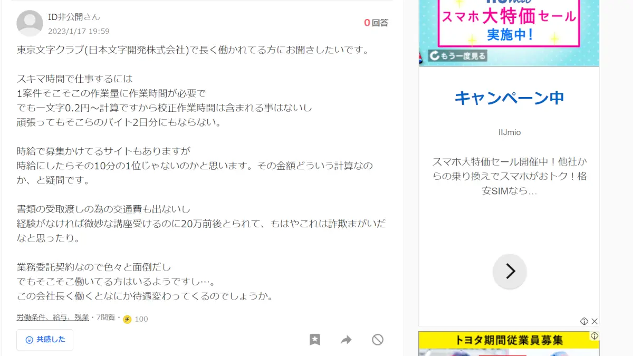Open the IIJmio ad info icon
Screen dimensions: 633x356
584,321
